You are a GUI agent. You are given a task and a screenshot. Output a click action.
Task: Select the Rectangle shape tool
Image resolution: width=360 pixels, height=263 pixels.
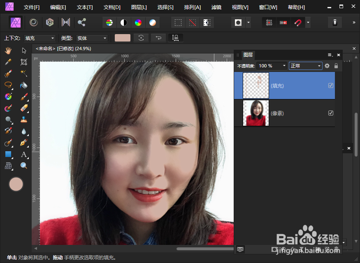click(8, 154)
